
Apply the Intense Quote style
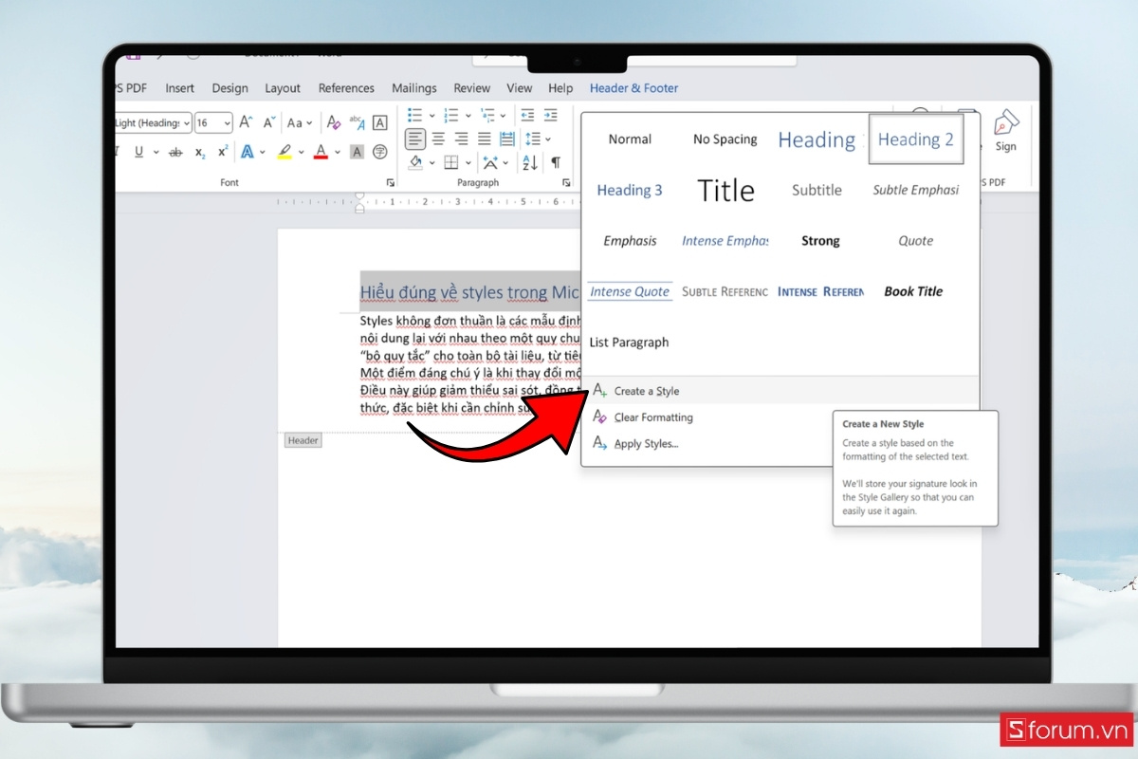(x=630, y=291)
